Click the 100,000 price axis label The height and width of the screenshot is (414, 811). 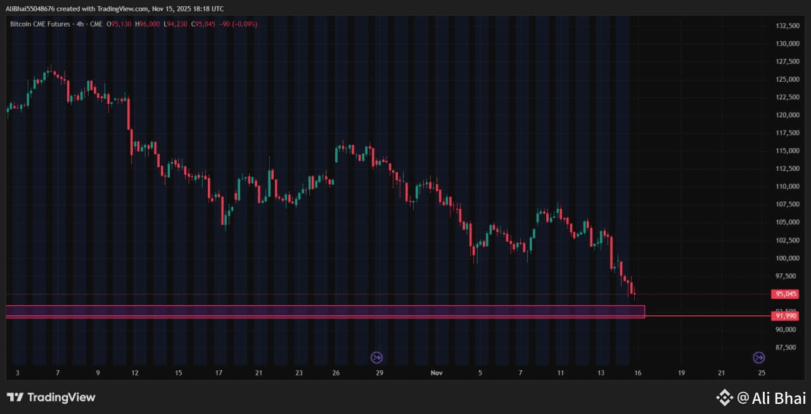click(x=786, y=258)
